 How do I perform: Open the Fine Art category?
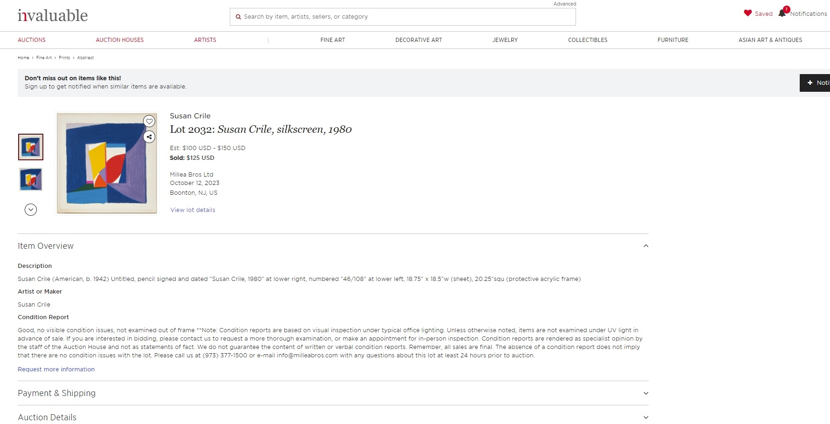[x=333, y=40]
